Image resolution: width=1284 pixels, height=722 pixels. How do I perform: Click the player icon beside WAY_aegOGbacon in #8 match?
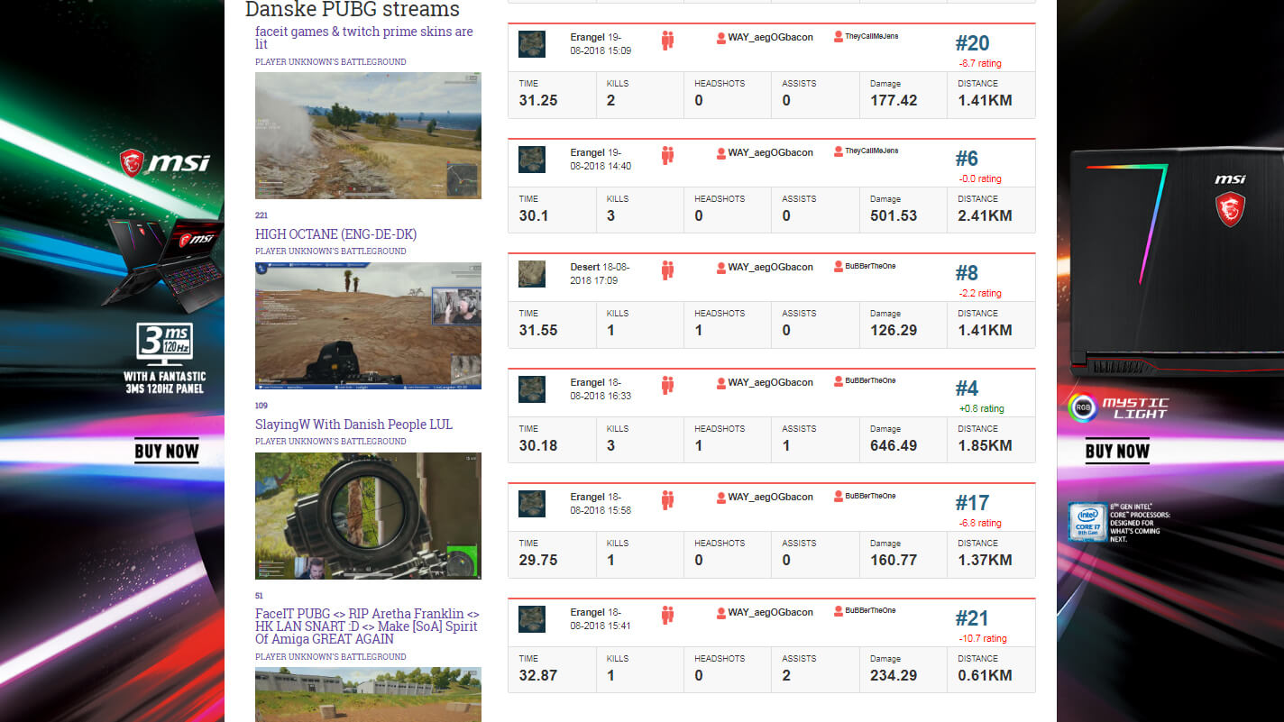[x=720, y=268]
